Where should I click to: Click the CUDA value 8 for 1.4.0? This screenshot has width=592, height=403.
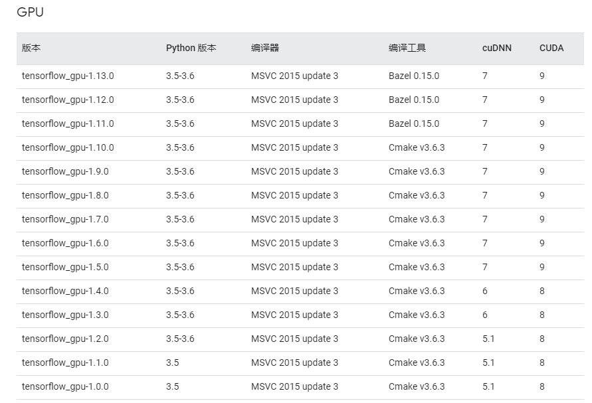(x=542, y=291)
